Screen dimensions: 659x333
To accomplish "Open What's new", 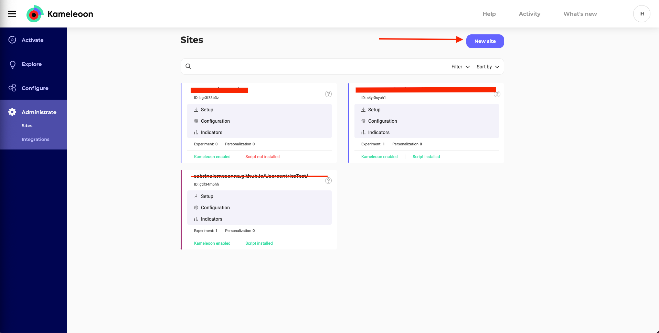I will (580, 14).
